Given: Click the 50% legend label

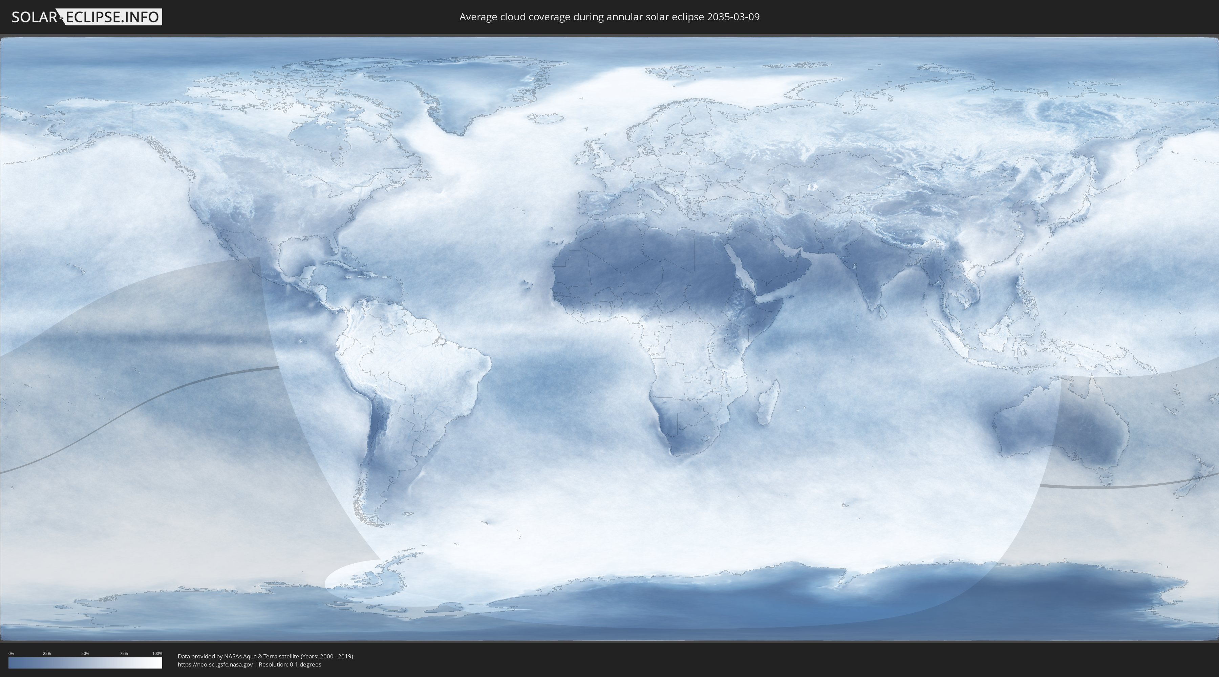Looking at the screenshot, I should (x=85, y=653).
